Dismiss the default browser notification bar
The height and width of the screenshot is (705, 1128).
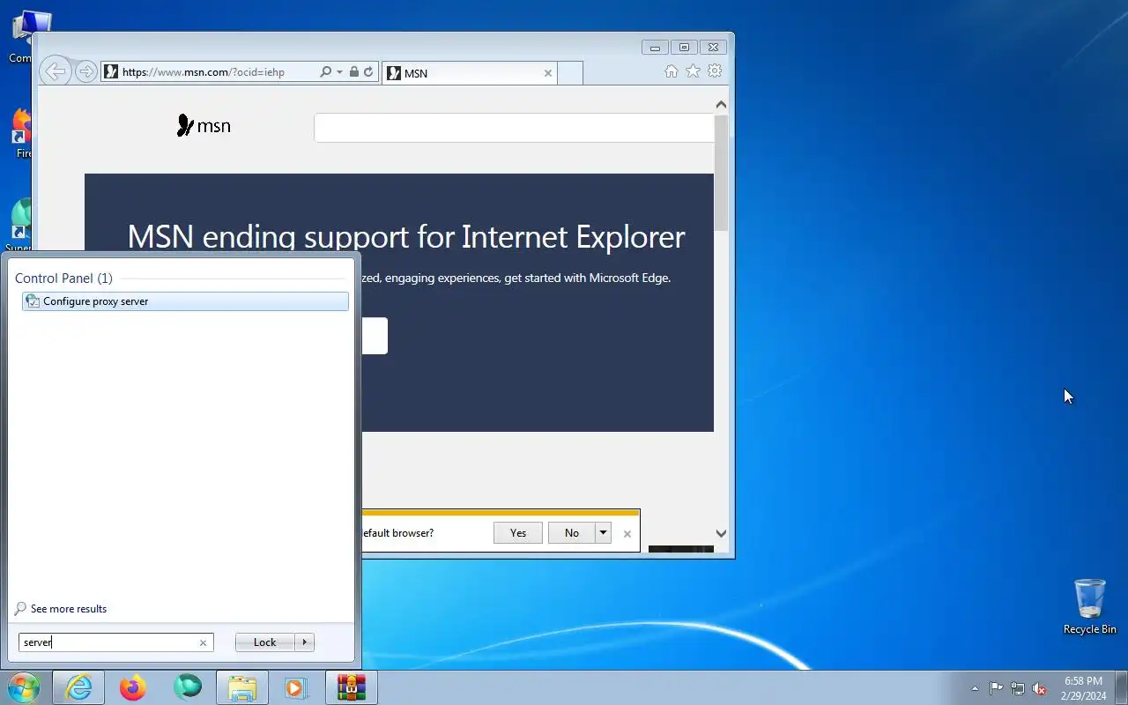click(627, 534)
